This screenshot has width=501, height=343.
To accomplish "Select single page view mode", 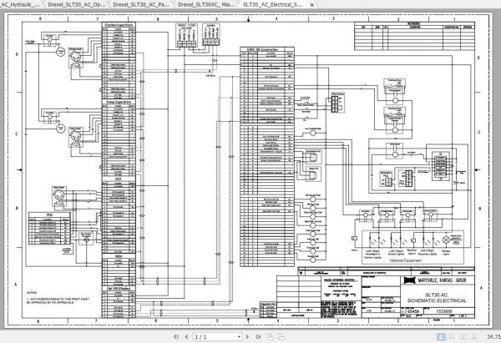I will pyautogui.click(x=441, y=336).
